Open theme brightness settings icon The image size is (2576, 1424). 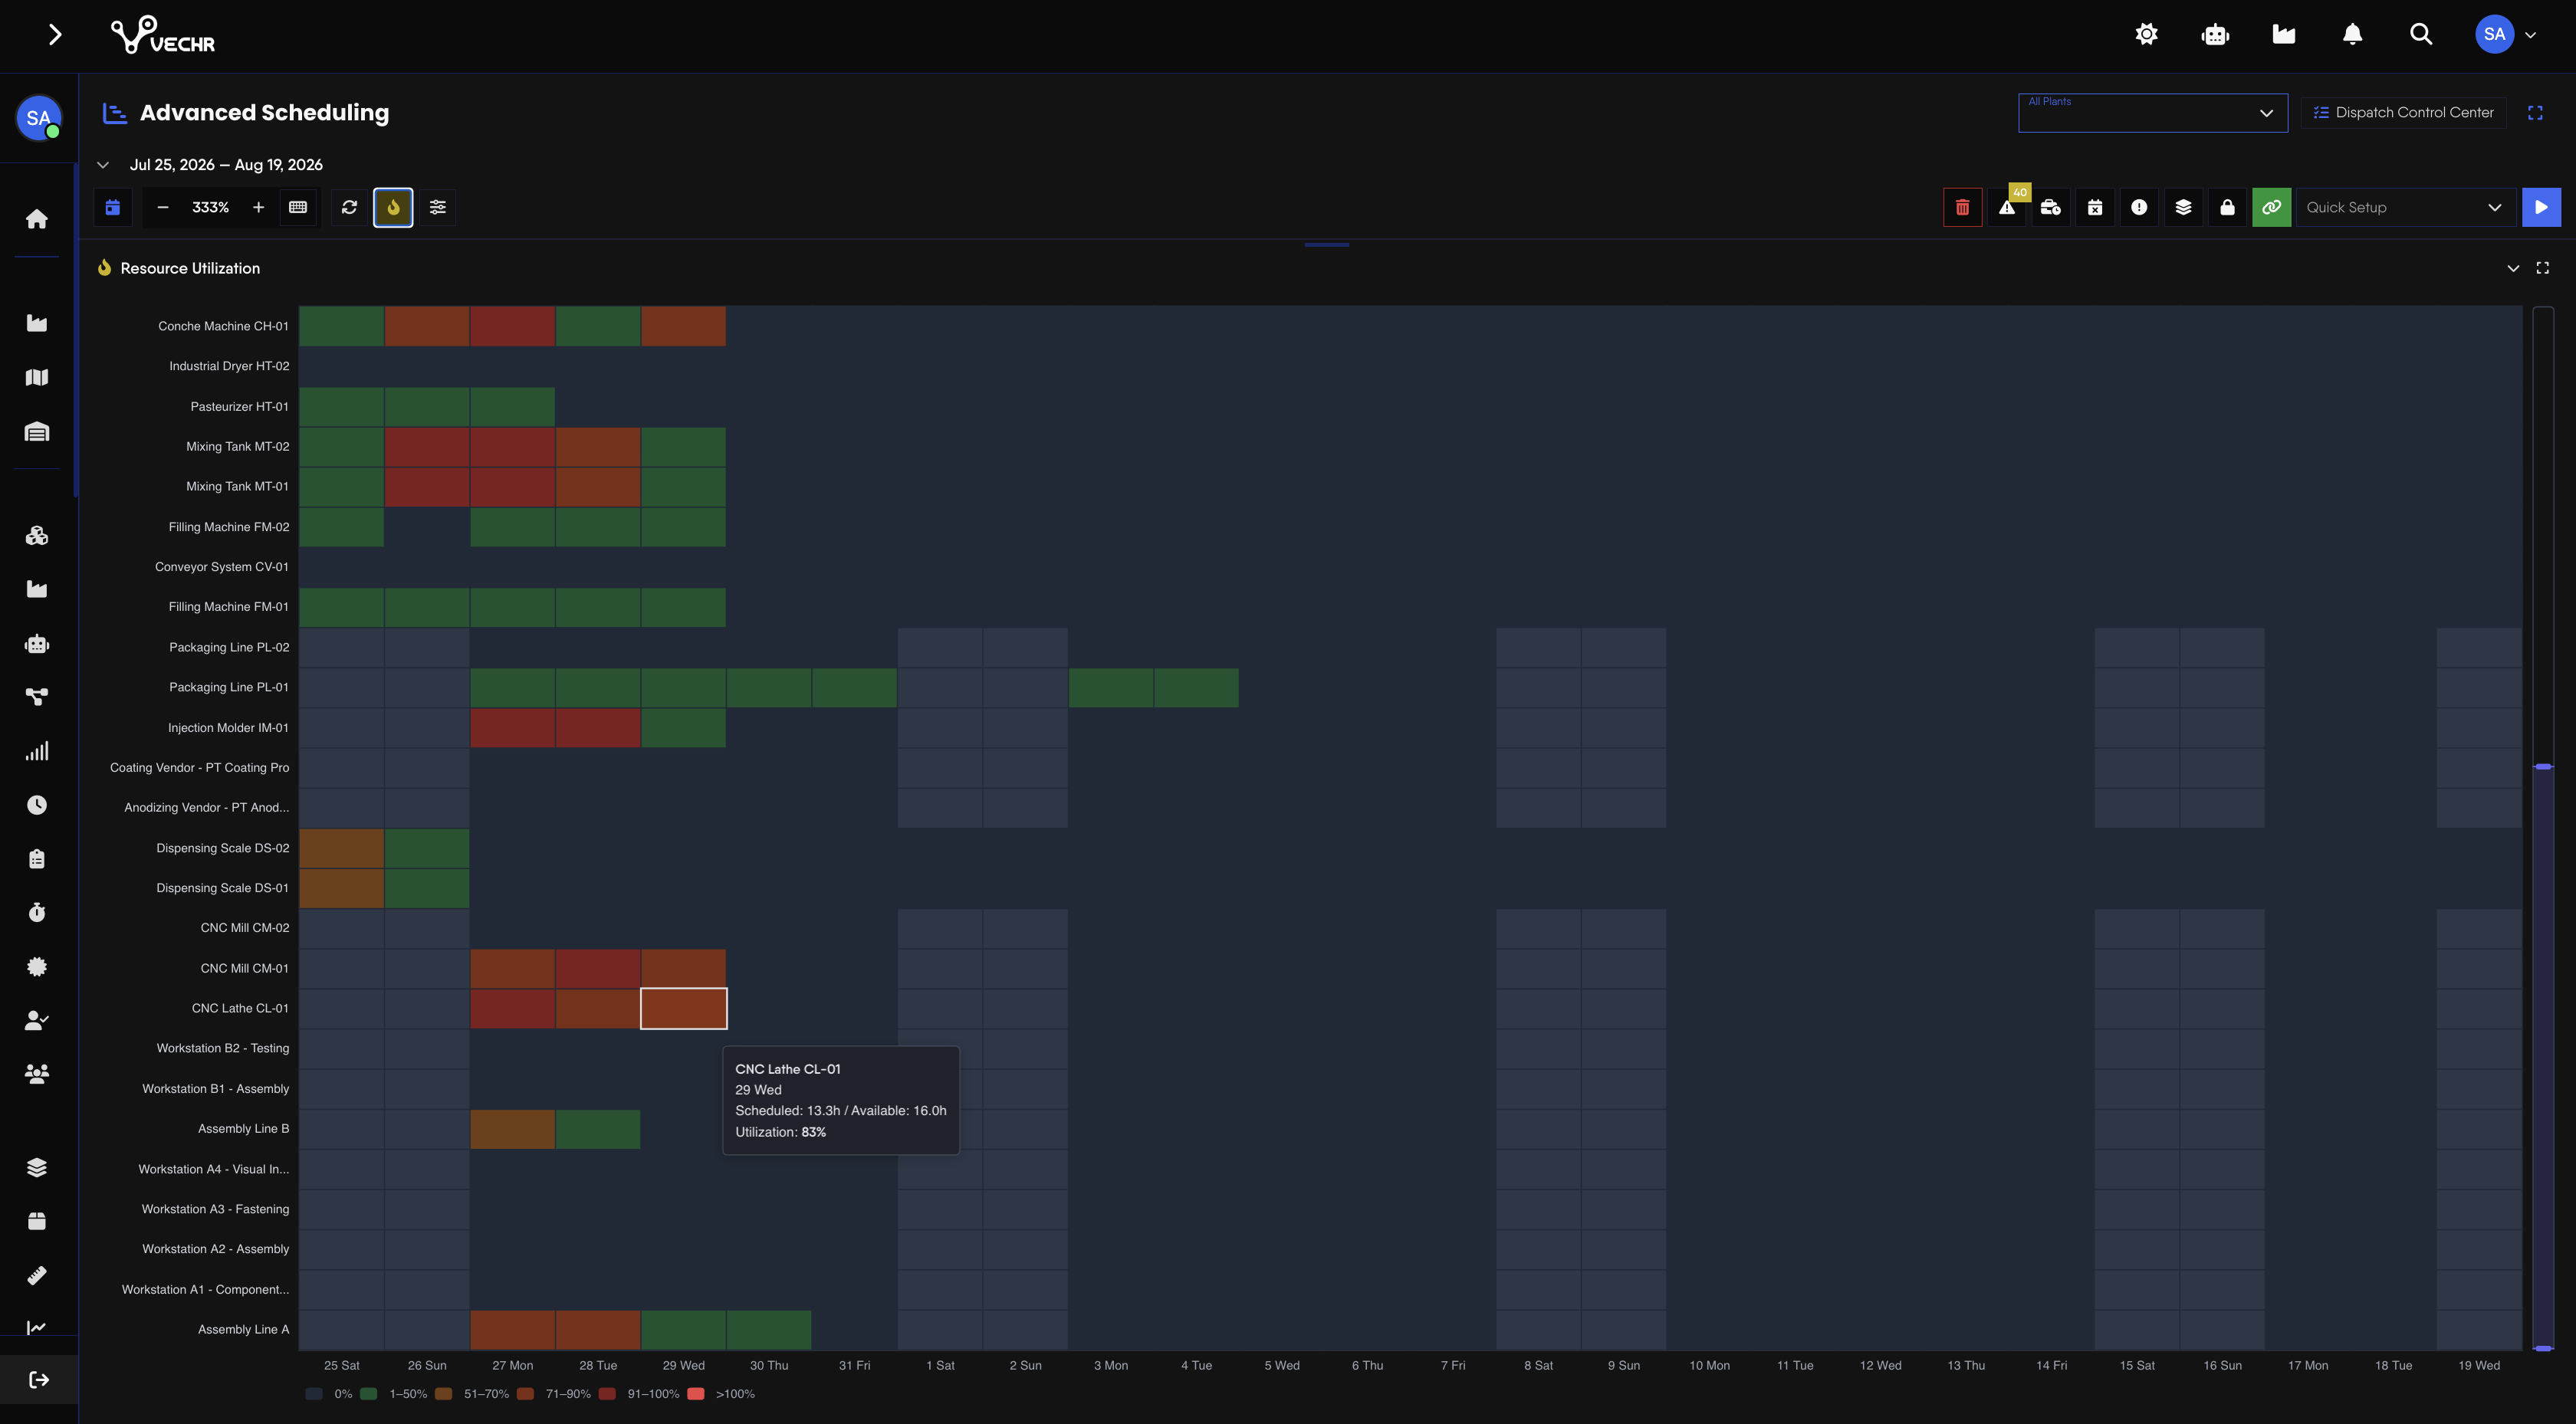click(x=2146, y=35)
